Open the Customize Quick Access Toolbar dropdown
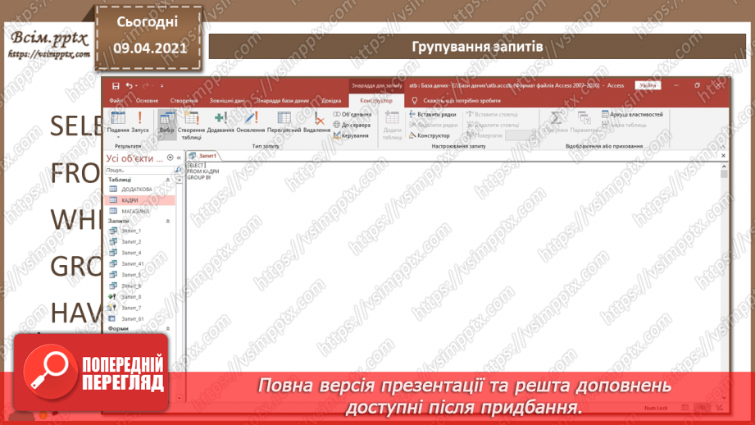The image size is (755, 425). (x=161, y=86)
